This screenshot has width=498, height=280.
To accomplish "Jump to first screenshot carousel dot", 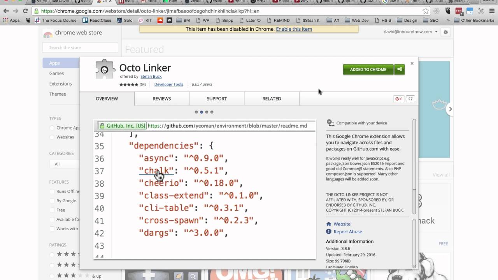I will tap(196, 112).
